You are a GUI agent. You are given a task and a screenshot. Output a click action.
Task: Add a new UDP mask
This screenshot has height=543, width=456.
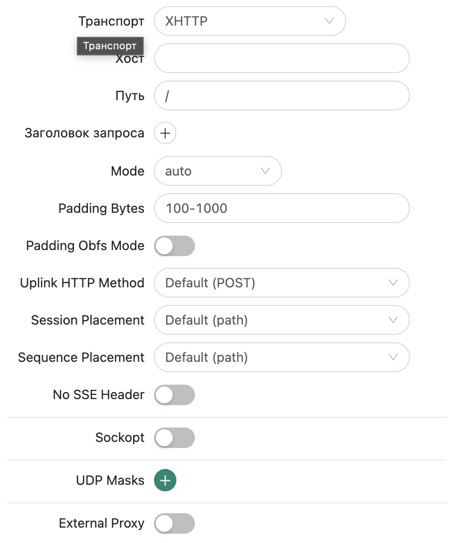point(165,480)
